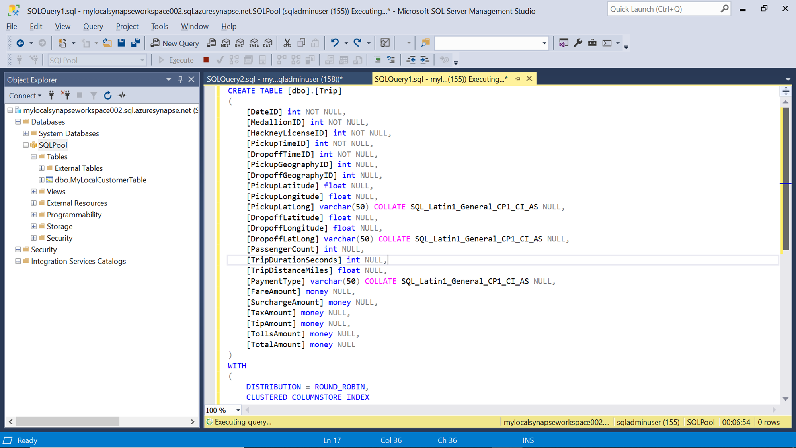This screenshot has height=448, width=796.
Task: Pin the SQLQuery1.sql tab
Action: 517,79
